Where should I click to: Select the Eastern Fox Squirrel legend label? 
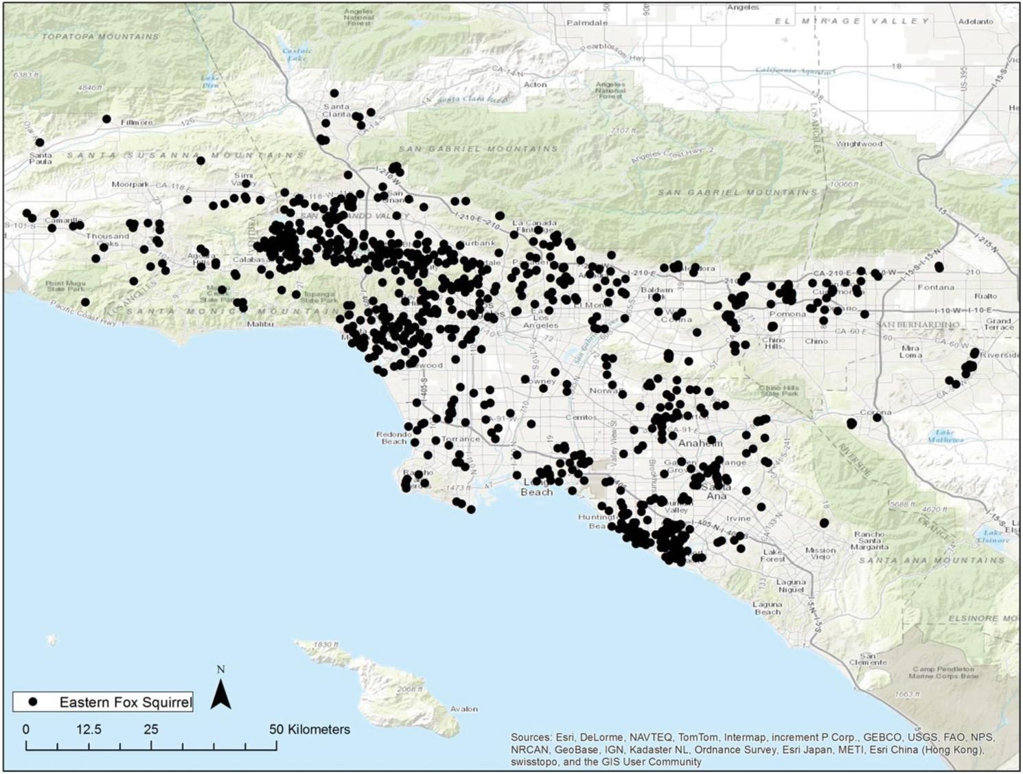[126, 703]
